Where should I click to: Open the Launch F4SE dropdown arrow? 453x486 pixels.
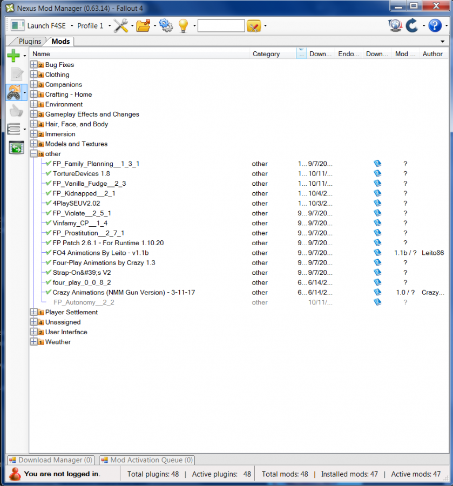click(x=72, y=26)
